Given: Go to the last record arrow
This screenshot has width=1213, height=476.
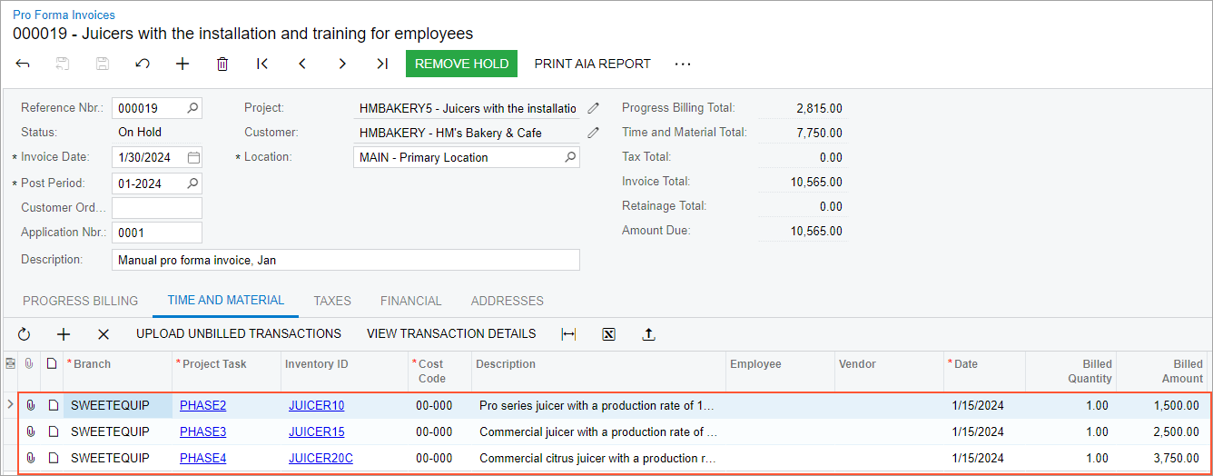Looking at the screenshot, I should [382, 64].
